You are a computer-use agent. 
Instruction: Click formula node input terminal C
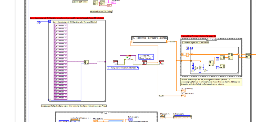pyautogui.click(x=132, y=42)
